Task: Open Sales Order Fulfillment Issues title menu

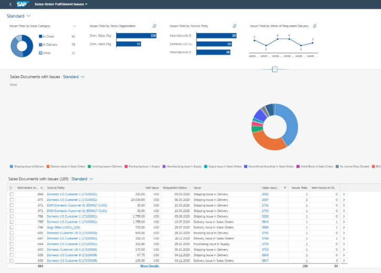Action: pyautogui.click(x=61, y=4)
